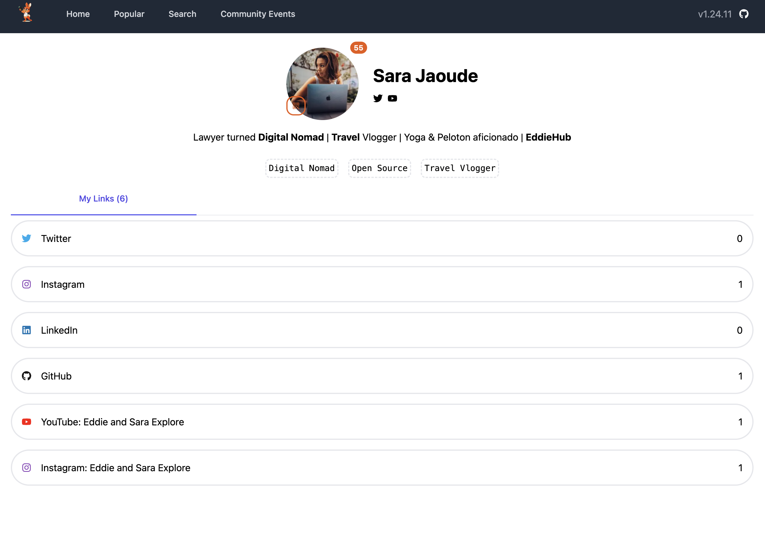Click the v1.24.11 version link
This screenshot has height=540, width=765.
tap(715, 14)
